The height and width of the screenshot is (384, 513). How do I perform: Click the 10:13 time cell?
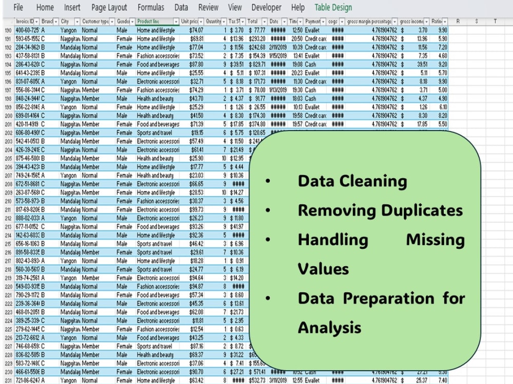(x=296, y=107)
